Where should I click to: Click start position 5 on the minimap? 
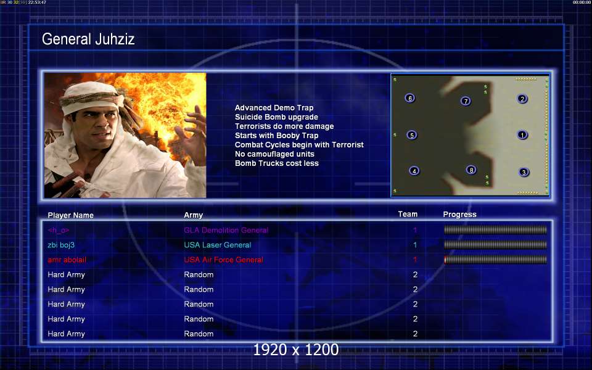[x=411, y=135]
